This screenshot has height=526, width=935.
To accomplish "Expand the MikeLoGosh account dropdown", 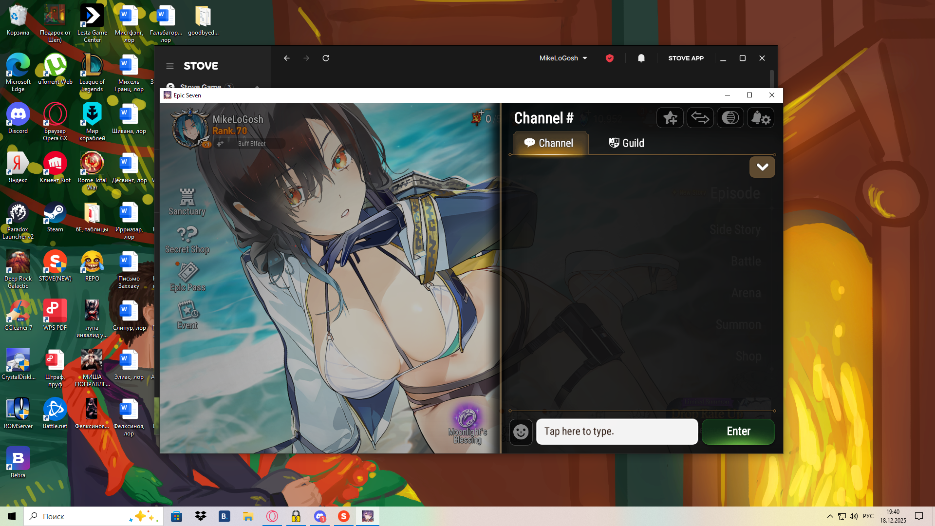I will tap(563, 58).
